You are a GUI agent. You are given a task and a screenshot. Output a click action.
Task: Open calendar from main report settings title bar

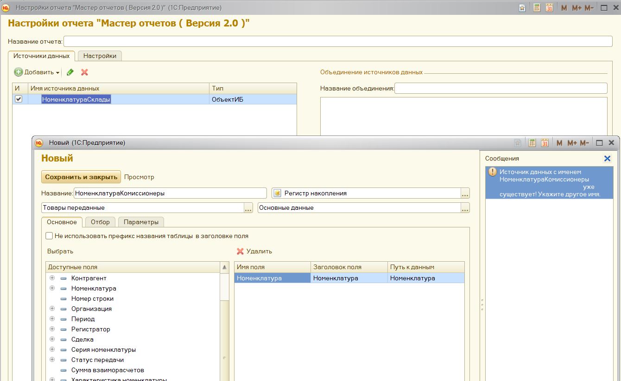coord(549,7)
